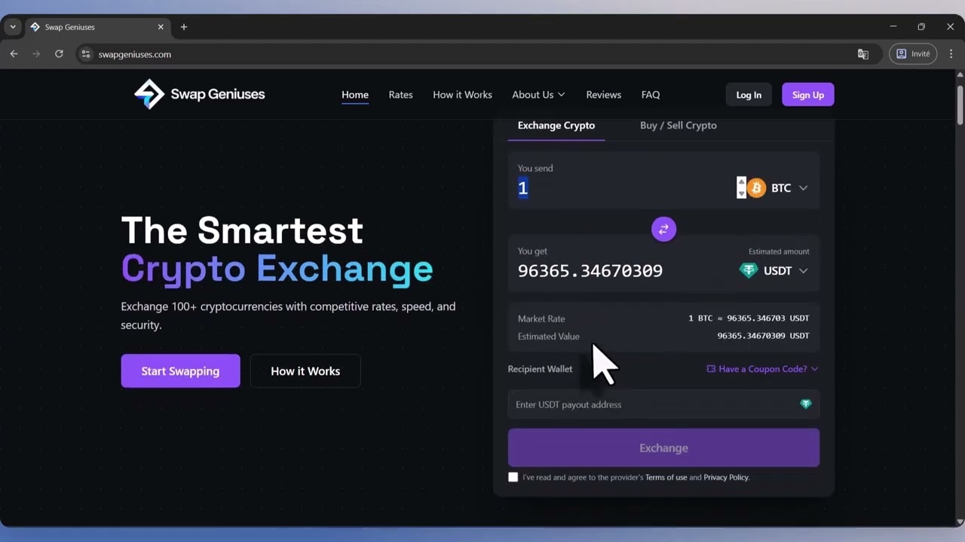965x542 pixels.
Task: Expand Have a Coupon Code
Action: coord(762,369)
